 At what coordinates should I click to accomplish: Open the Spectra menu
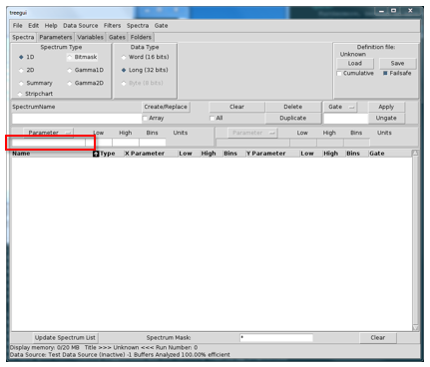click(x=138, y=26)
